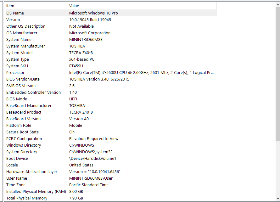Click the value 'Version A0'
The image size is (280, 202).
(x=79, y=119)
